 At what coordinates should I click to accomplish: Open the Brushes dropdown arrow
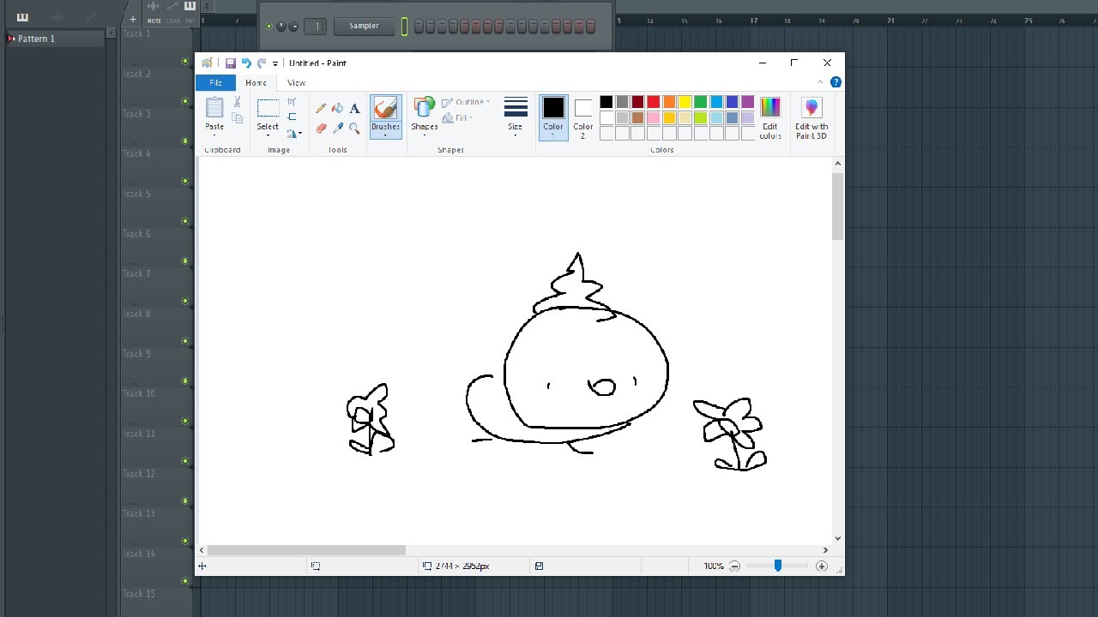point(385,135)
